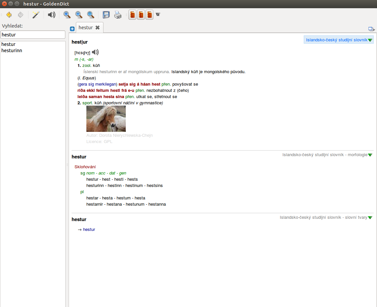
Task: Click the Vyhledat search input field
Action: pyautogui.click(x=33, y=34)
